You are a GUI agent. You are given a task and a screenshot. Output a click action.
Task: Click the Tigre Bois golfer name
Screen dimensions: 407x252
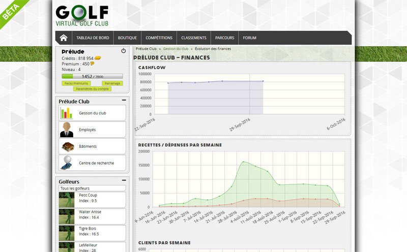88,229
